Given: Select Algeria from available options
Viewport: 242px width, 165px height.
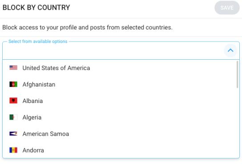Looking at the screenshot, I should pyautogui.click(x=120, y=117).
